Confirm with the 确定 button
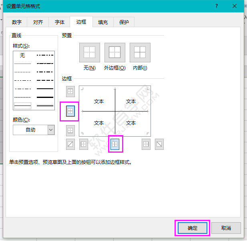 [192, 228]
